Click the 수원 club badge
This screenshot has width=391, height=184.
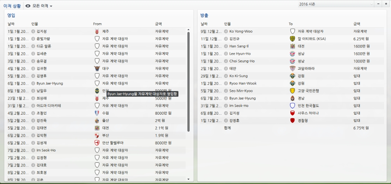(97, 113)
